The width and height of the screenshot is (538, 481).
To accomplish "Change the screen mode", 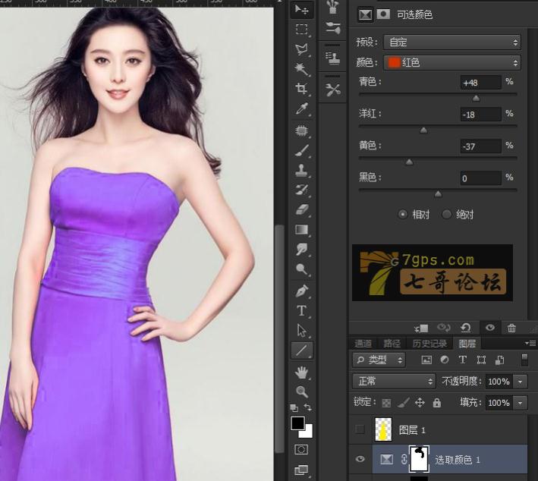I will [301, 470].
